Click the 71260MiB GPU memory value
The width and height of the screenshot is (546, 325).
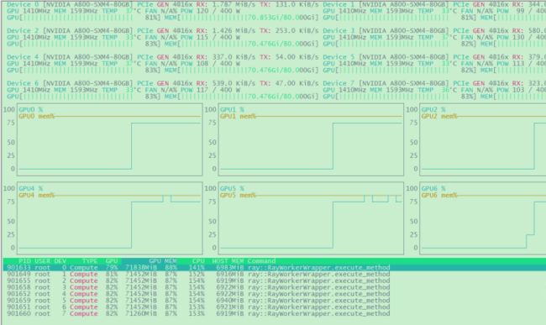click(141, 314)
